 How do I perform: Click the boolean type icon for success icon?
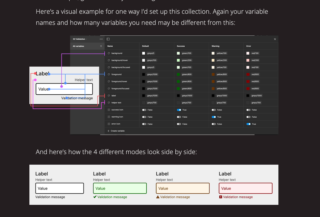tap(109, 110)
